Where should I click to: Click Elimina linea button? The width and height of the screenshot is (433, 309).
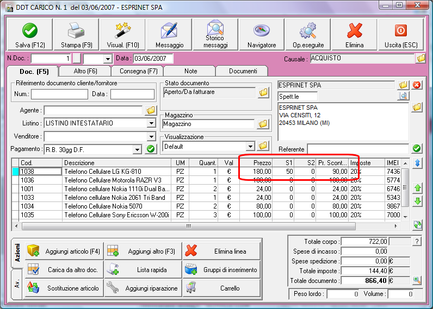222,251
